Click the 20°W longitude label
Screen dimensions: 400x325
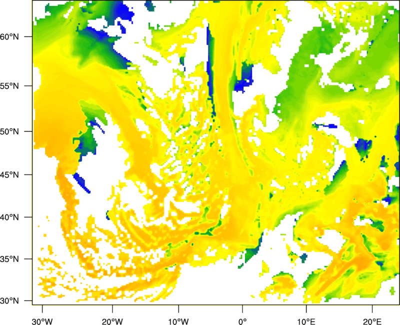(x=112, y=321)
